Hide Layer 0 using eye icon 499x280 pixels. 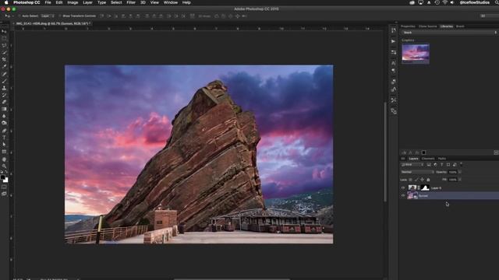pyautogui.click(x=403, y=188)
